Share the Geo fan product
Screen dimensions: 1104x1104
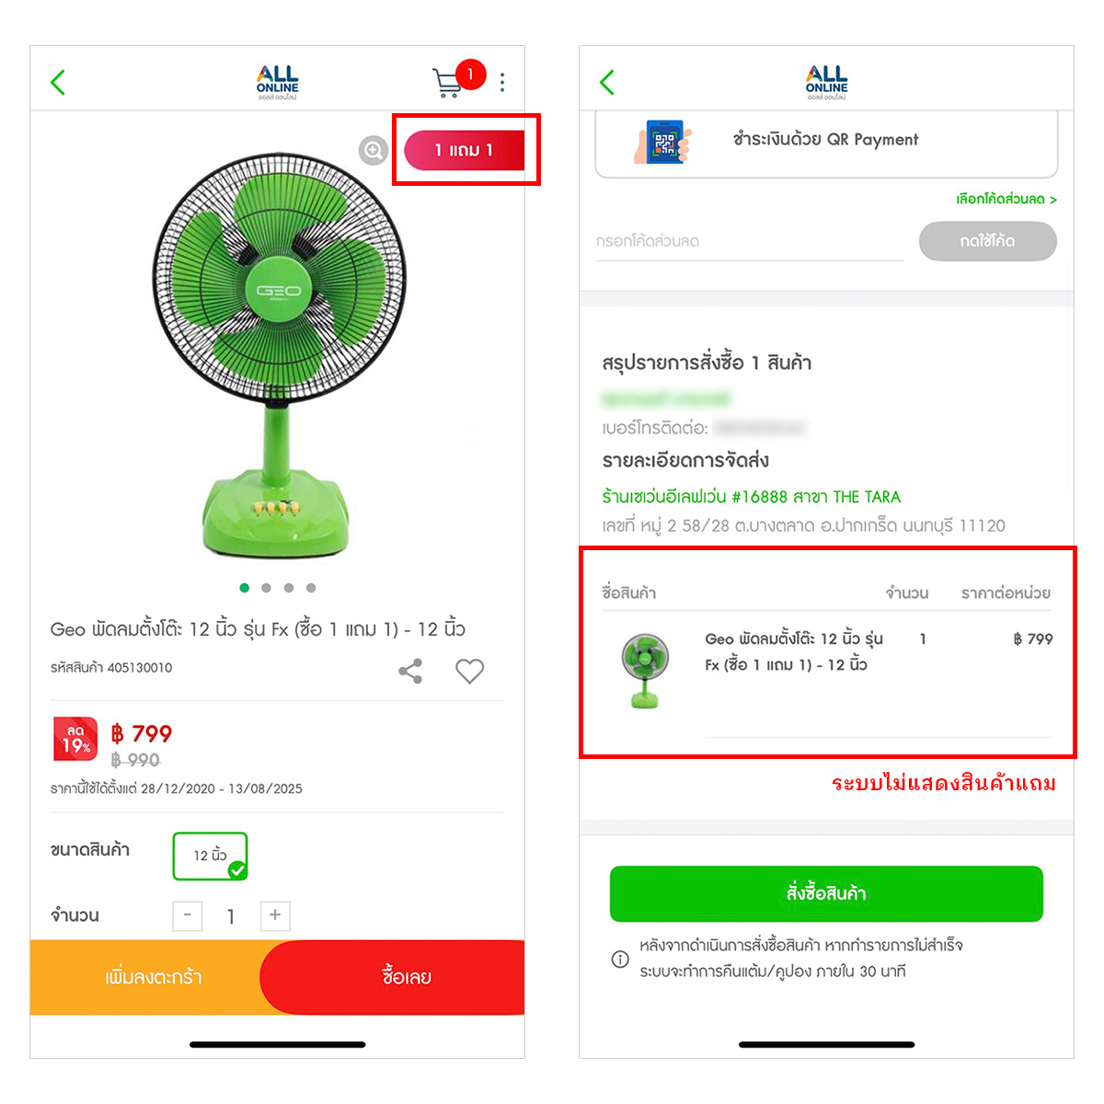pyautogui.click(x=410, y=671)
